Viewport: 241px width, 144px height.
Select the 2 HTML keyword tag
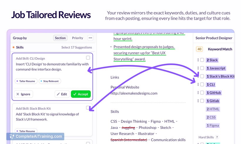(x=213, y=109)
